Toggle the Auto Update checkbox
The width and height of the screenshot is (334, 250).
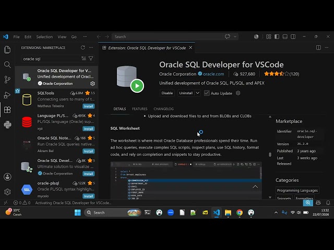207,93
